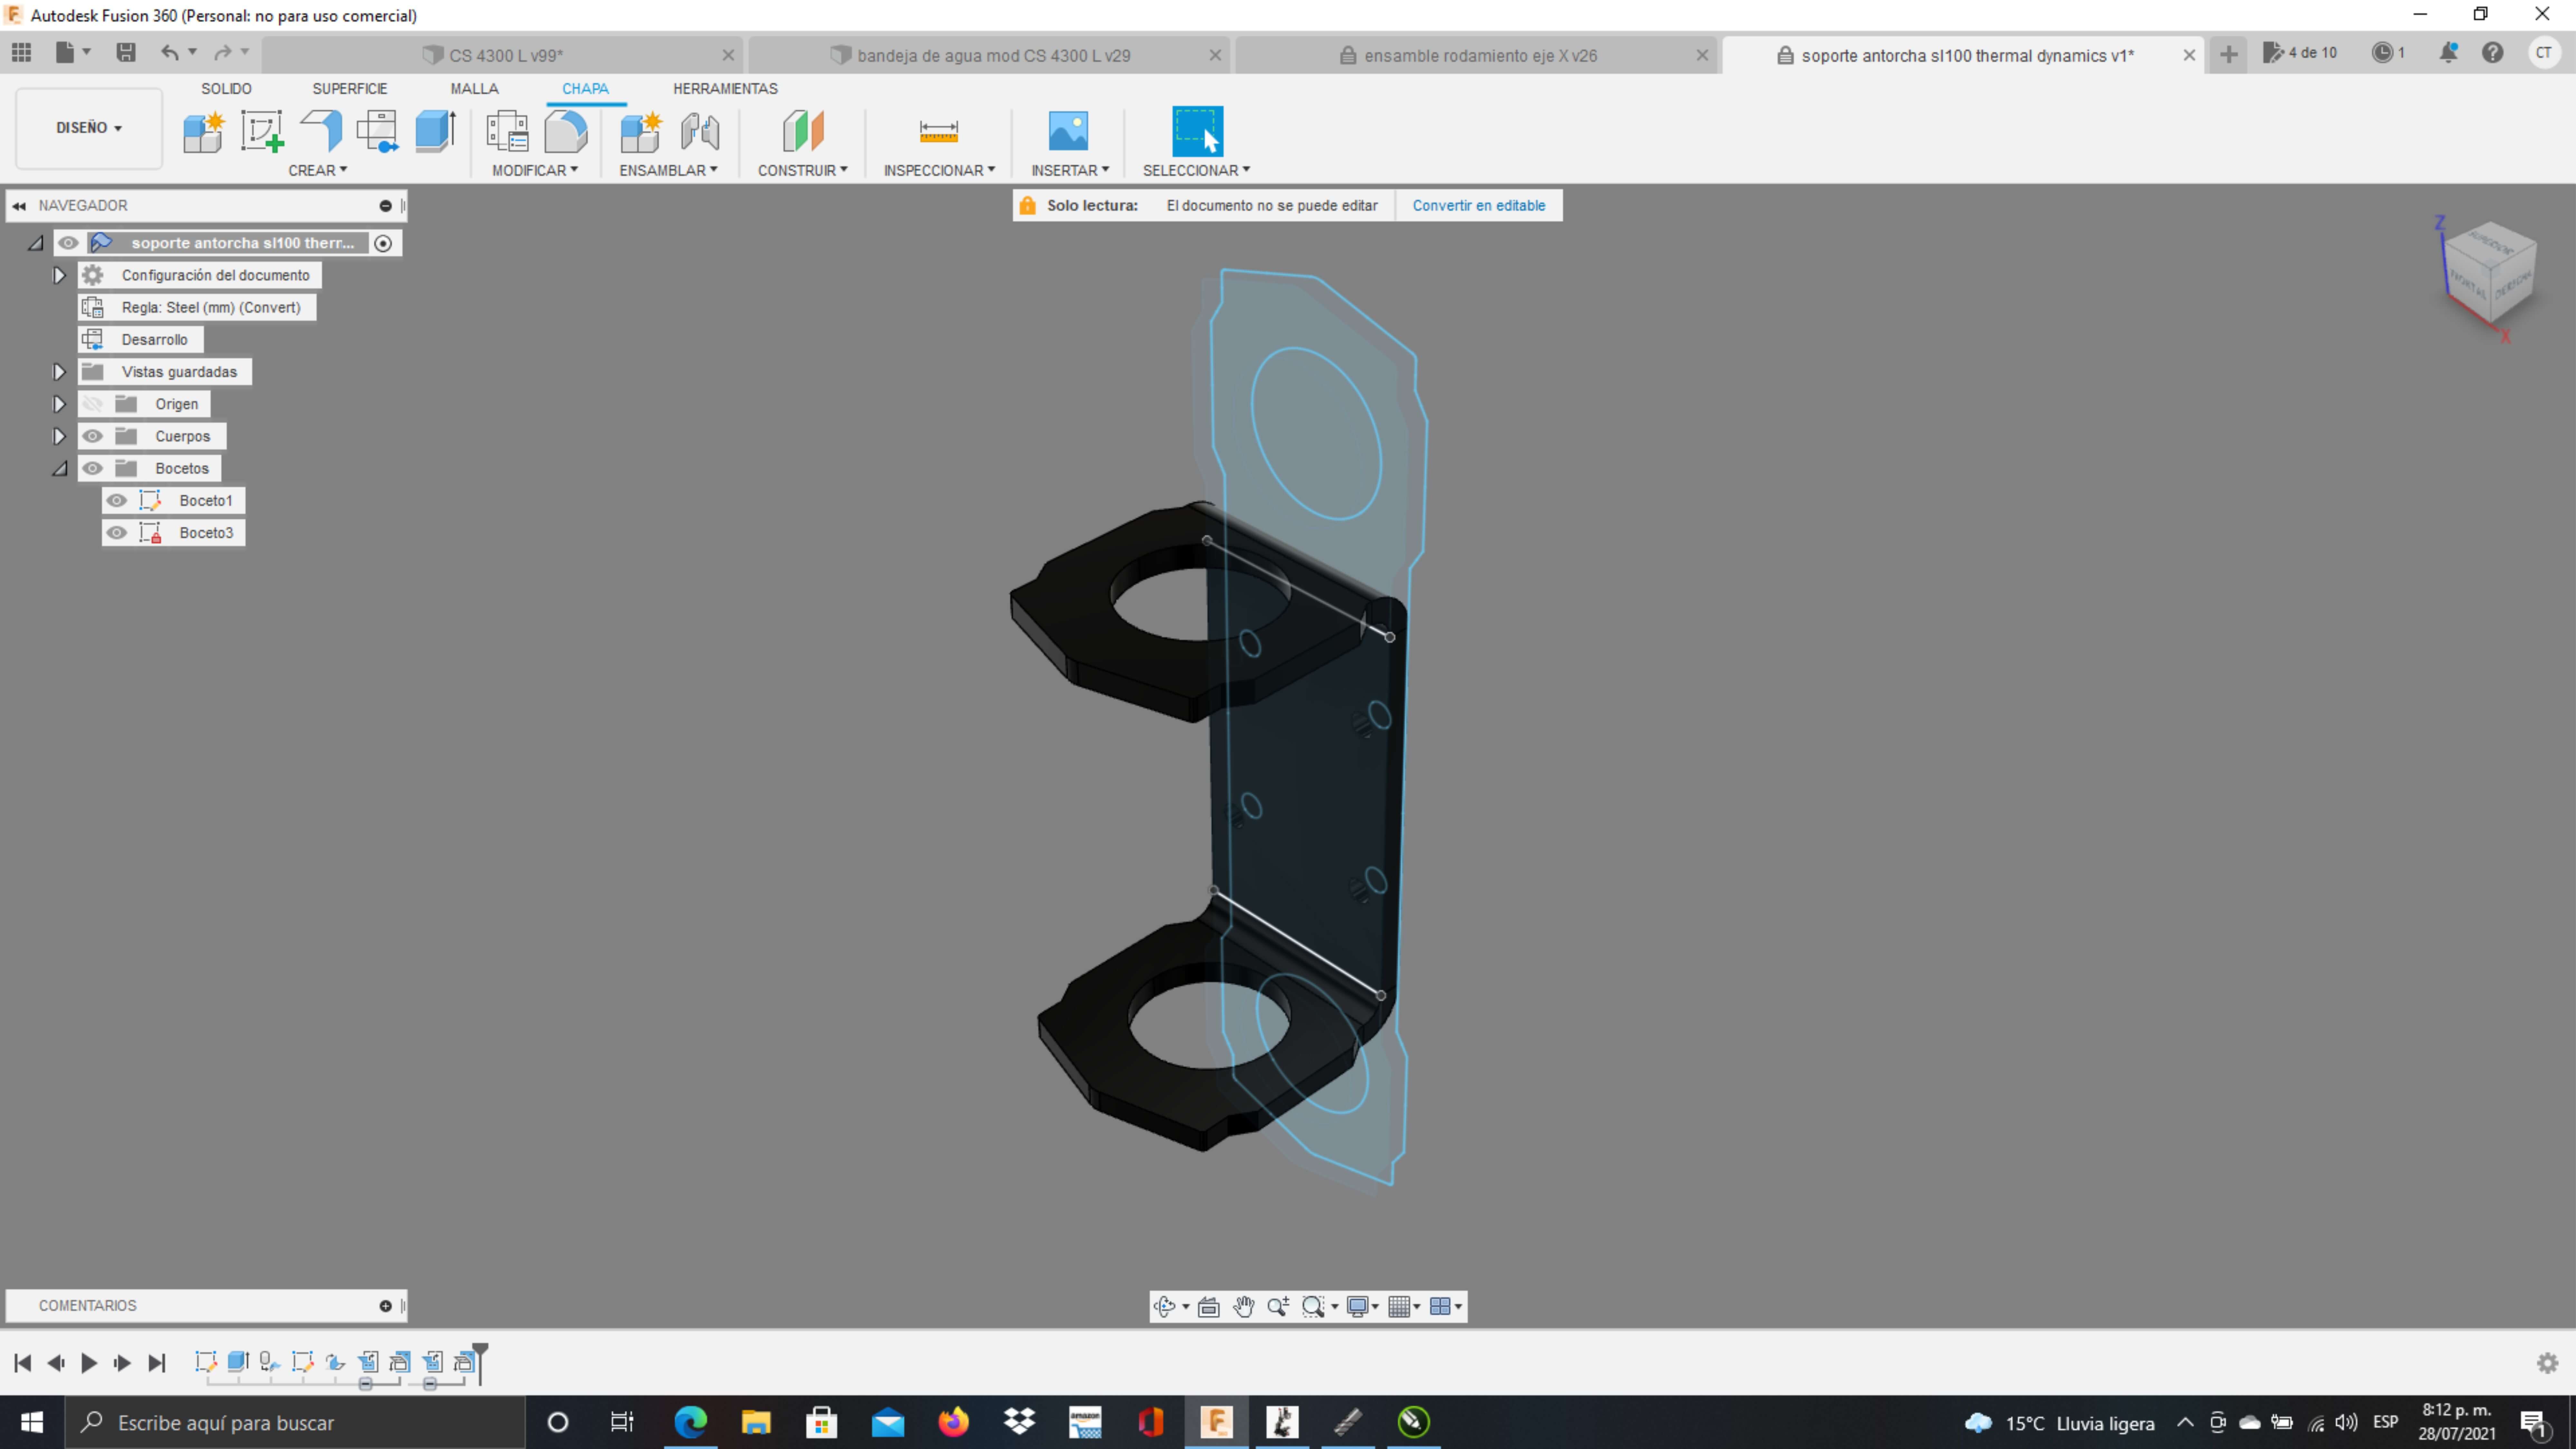2576x1449 pixels.
Task: Switch to the SUPERFICIE tab
Action: (x=350, y=89)
